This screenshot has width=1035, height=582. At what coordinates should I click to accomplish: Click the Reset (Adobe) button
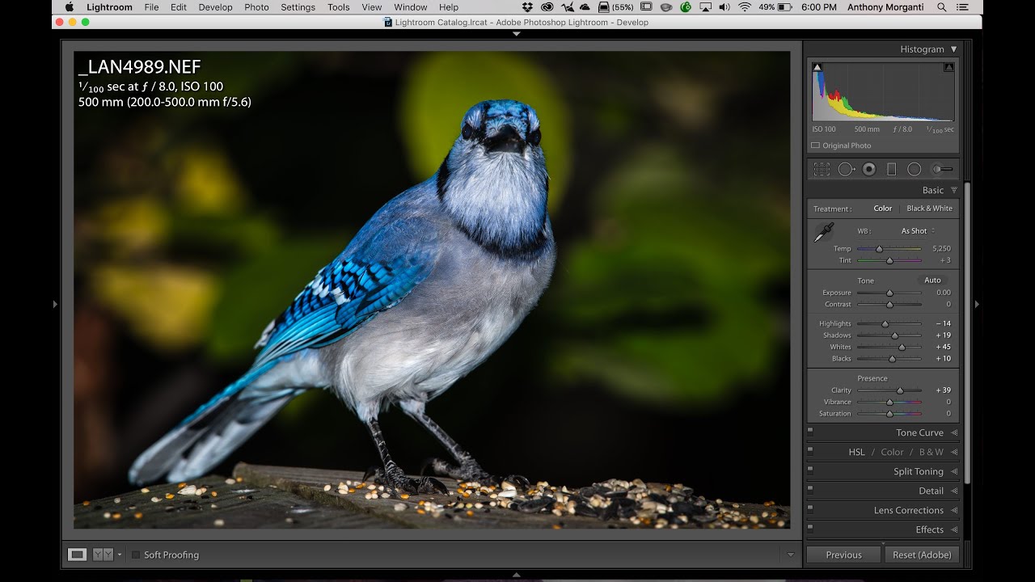[922, 555]
